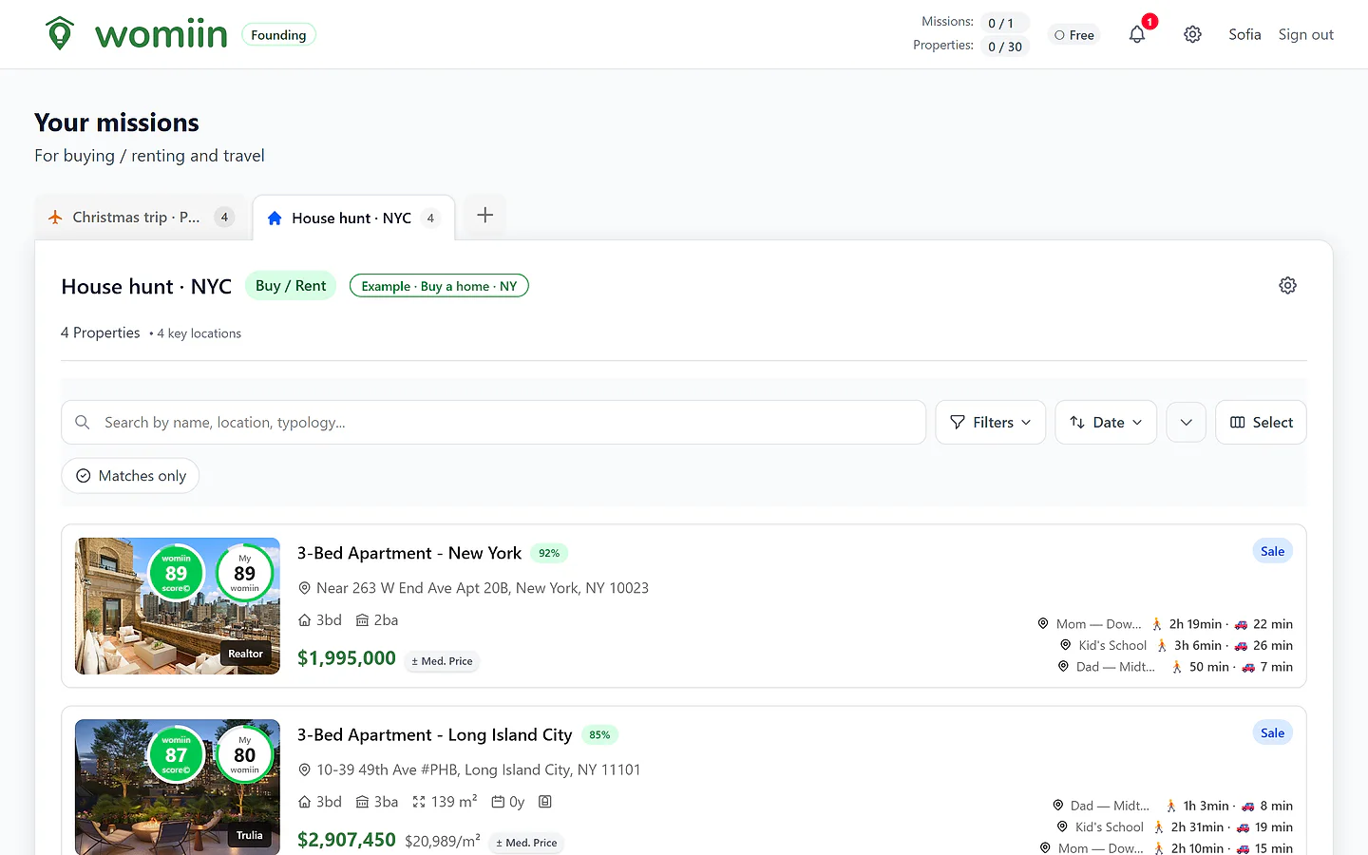
Task: Switch to House hunt · NYC tab
Action: [353, 218]
